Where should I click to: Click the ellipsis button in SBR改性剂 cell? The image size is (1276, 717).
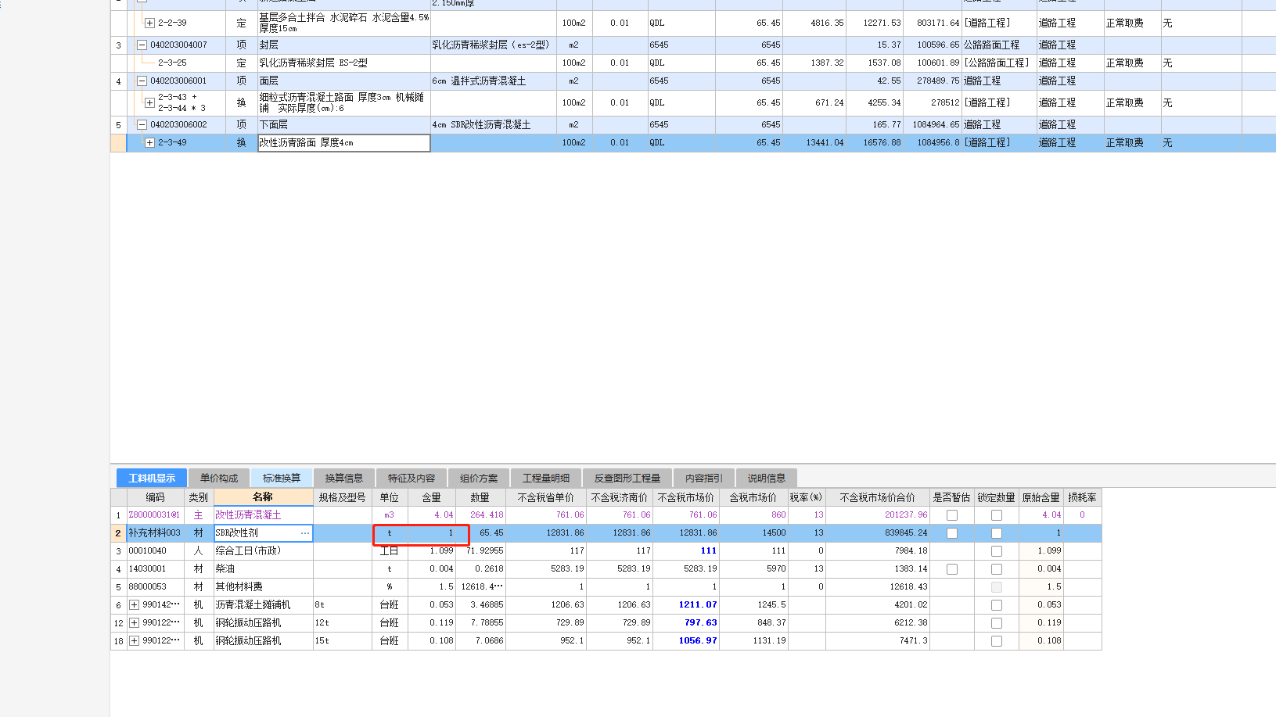(x=304, y=533)
